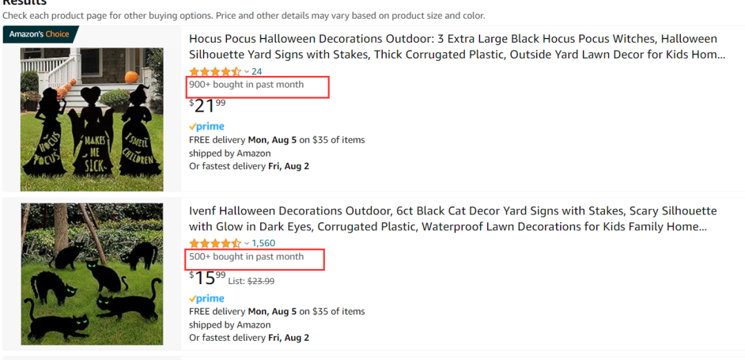Image resolution: width=745 pixels, height=360 pixels.
Task: Click the Prime logo under the $15.99 price
Action: coord(207,299)
